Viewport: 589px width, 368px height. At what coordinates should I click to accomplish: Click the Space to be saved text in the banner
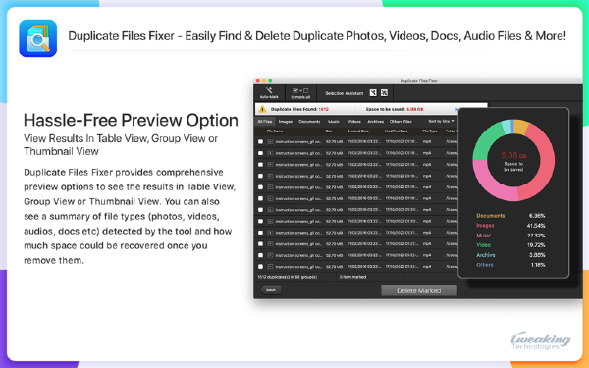(395, 109)
